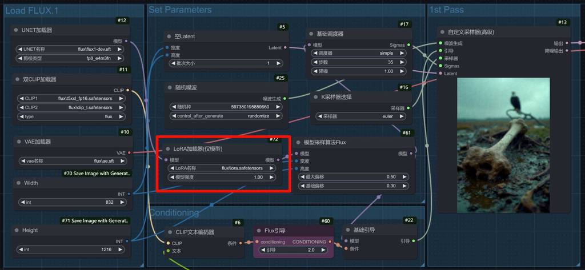This screenshot has width=585, height=270.
Task: Click the VAE output port on VAE加载器
Action: (130, 153)
